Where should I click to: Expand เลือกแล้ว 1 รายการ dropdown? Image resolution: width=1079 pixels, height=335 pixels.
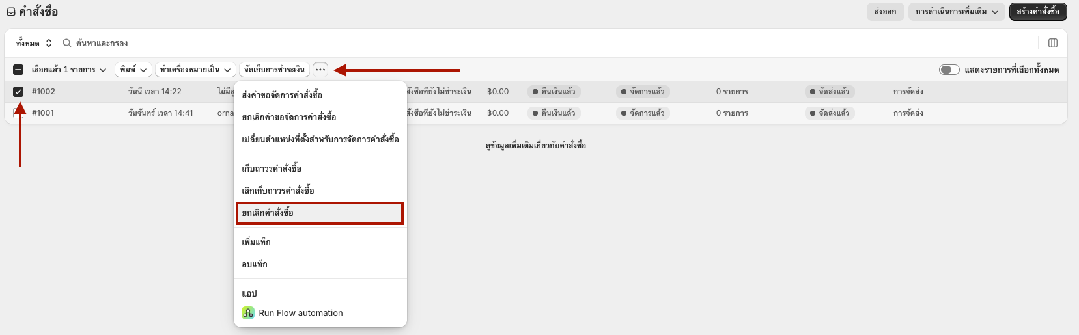pos(69,70)
